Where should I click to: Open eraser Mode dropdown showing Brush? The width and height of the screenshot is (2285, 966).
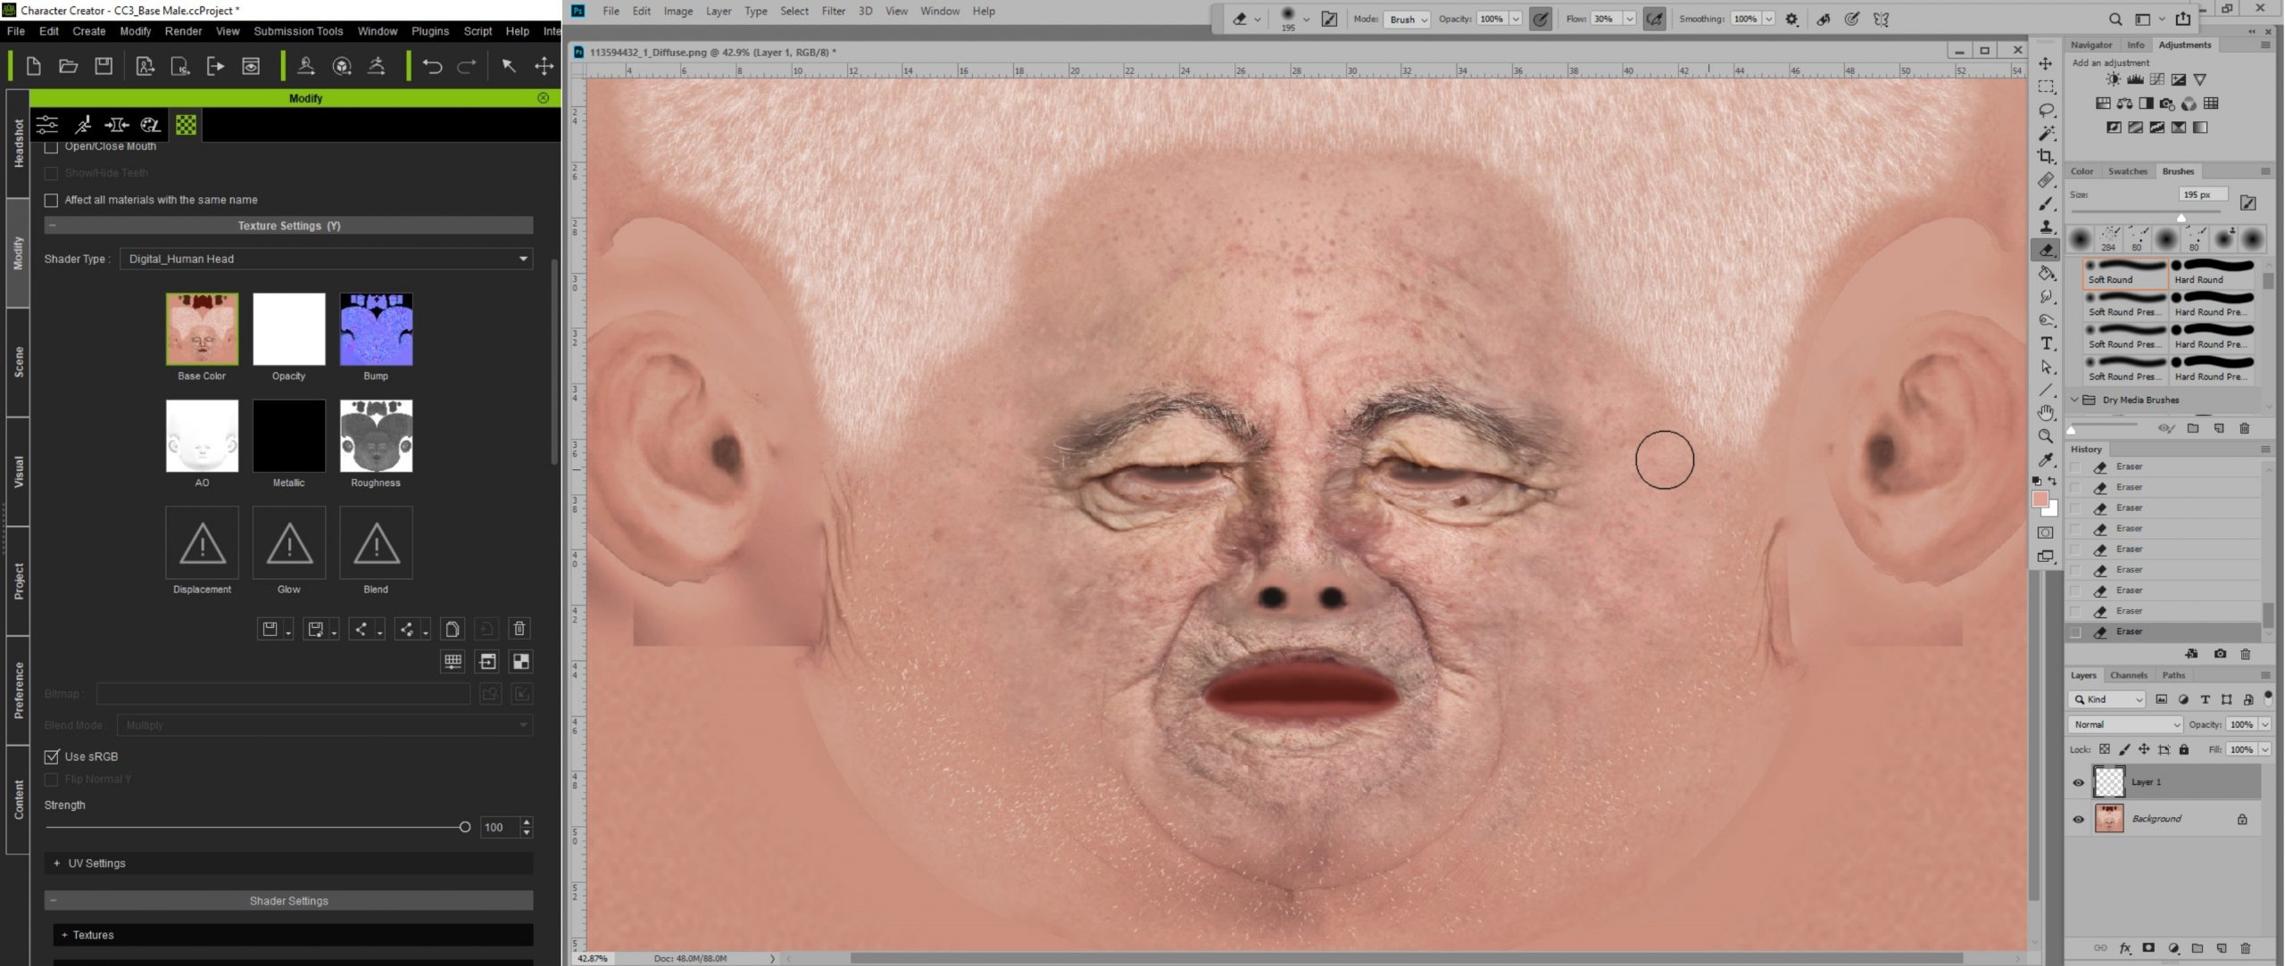(x=1407, y=19)
